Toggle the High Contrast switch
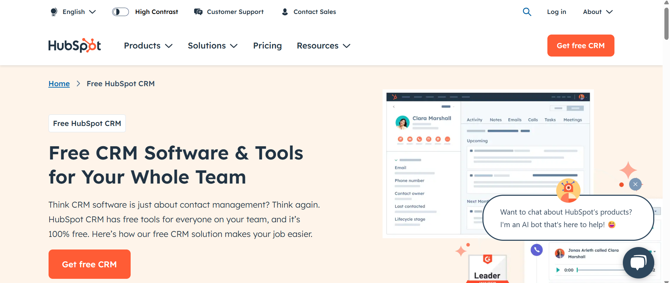This screenshot has height=283, width=670. 120,12
